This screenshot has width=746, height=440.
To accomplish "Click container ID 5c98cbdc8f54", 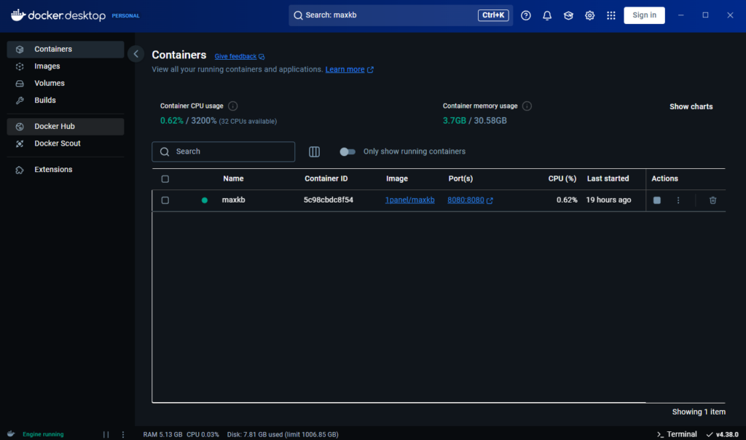I will (x=329, y=200).
